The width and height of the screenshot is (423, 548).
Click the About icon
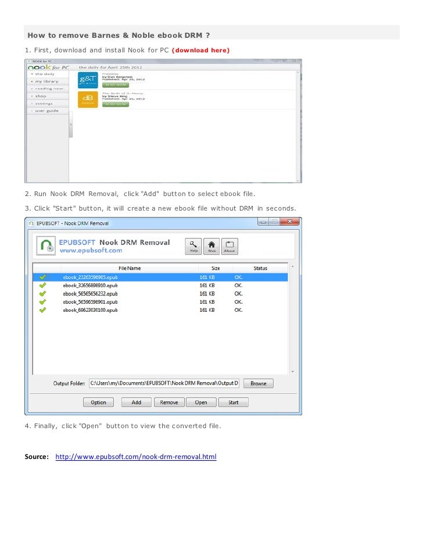pos(230,246)
